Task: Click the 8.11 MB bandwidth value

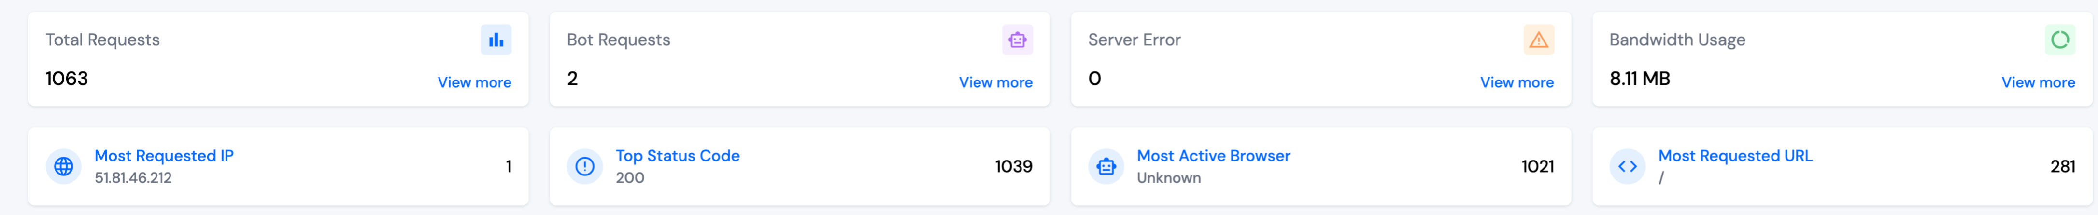Action: (1640, 78)
